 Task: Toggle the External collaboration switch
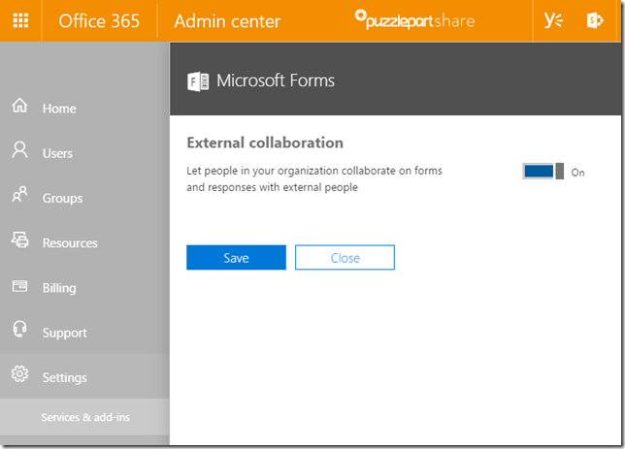pos(543,172)
